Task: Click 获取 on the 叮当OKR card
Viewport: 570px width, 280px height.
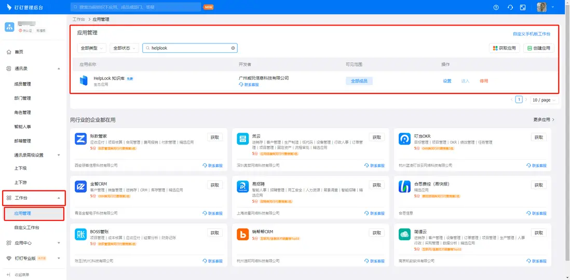Action: 539,137
